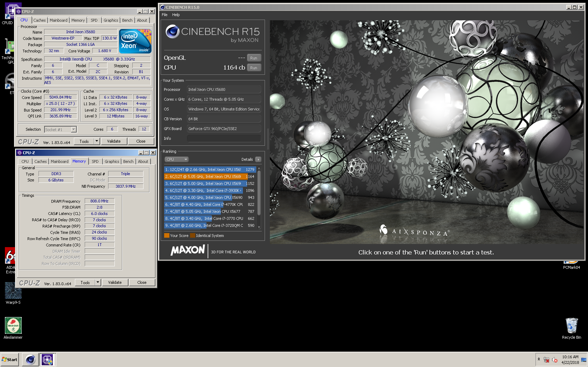This screenshot has height=367, width=588.
Task: Click the MAXON logo
Action: tap(188, 250)
